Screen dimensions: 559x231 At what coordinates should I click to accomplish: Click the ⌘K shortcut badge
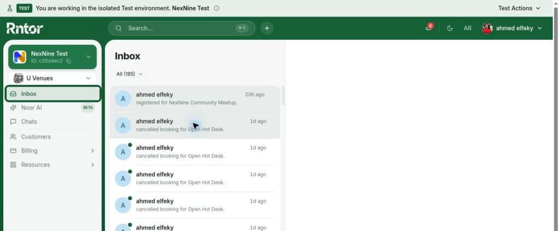tap(242, 28)
